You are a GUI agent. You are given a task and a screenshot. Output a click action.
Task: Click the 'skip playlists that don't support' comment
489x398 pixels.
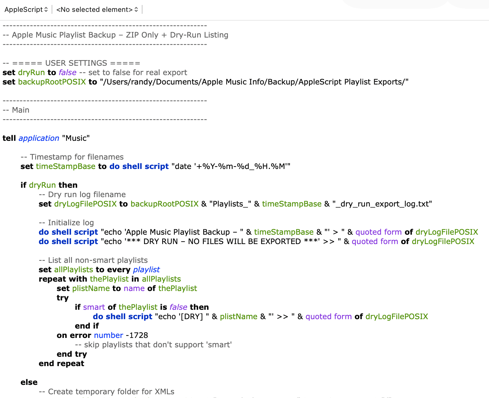tap(153, 344)
